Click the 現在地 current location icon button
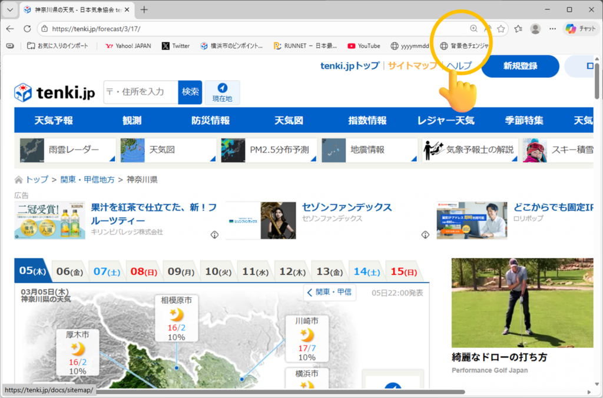This screenshot has width=603, height=398. pyautogui.click(x=222, y=92)
